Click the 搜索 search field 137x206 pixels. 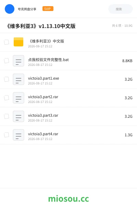pyautogui.click(x=121, y=9)
